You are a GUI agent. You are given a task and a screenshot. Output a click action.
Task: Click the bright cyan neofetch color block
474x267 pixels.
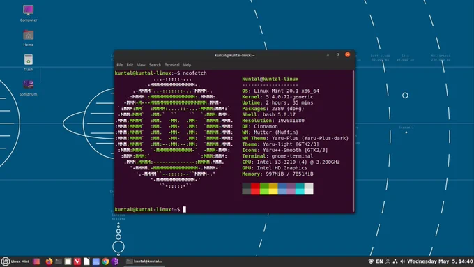[300, 192]
